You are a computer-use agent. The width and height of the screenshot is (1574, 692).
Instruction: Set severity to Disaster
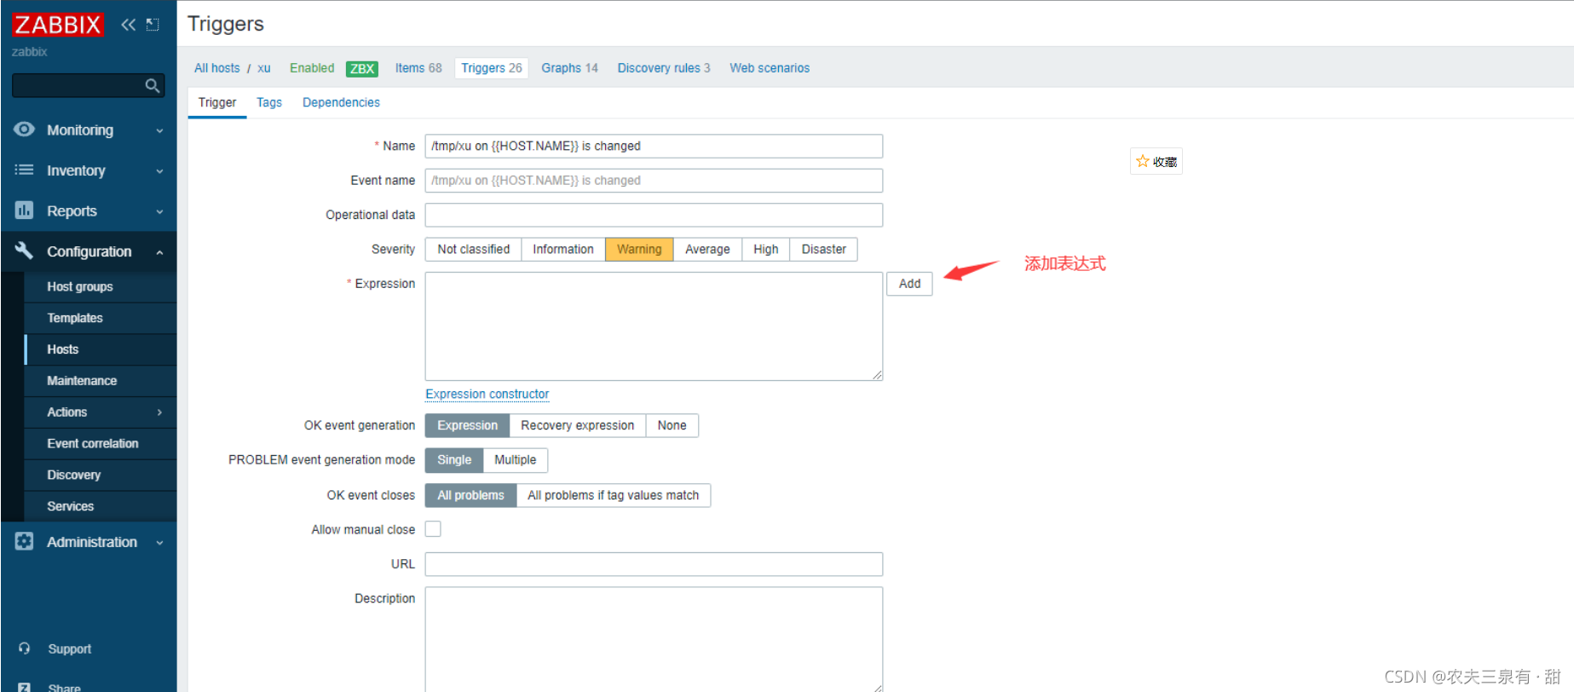click(x=823, y=250)
